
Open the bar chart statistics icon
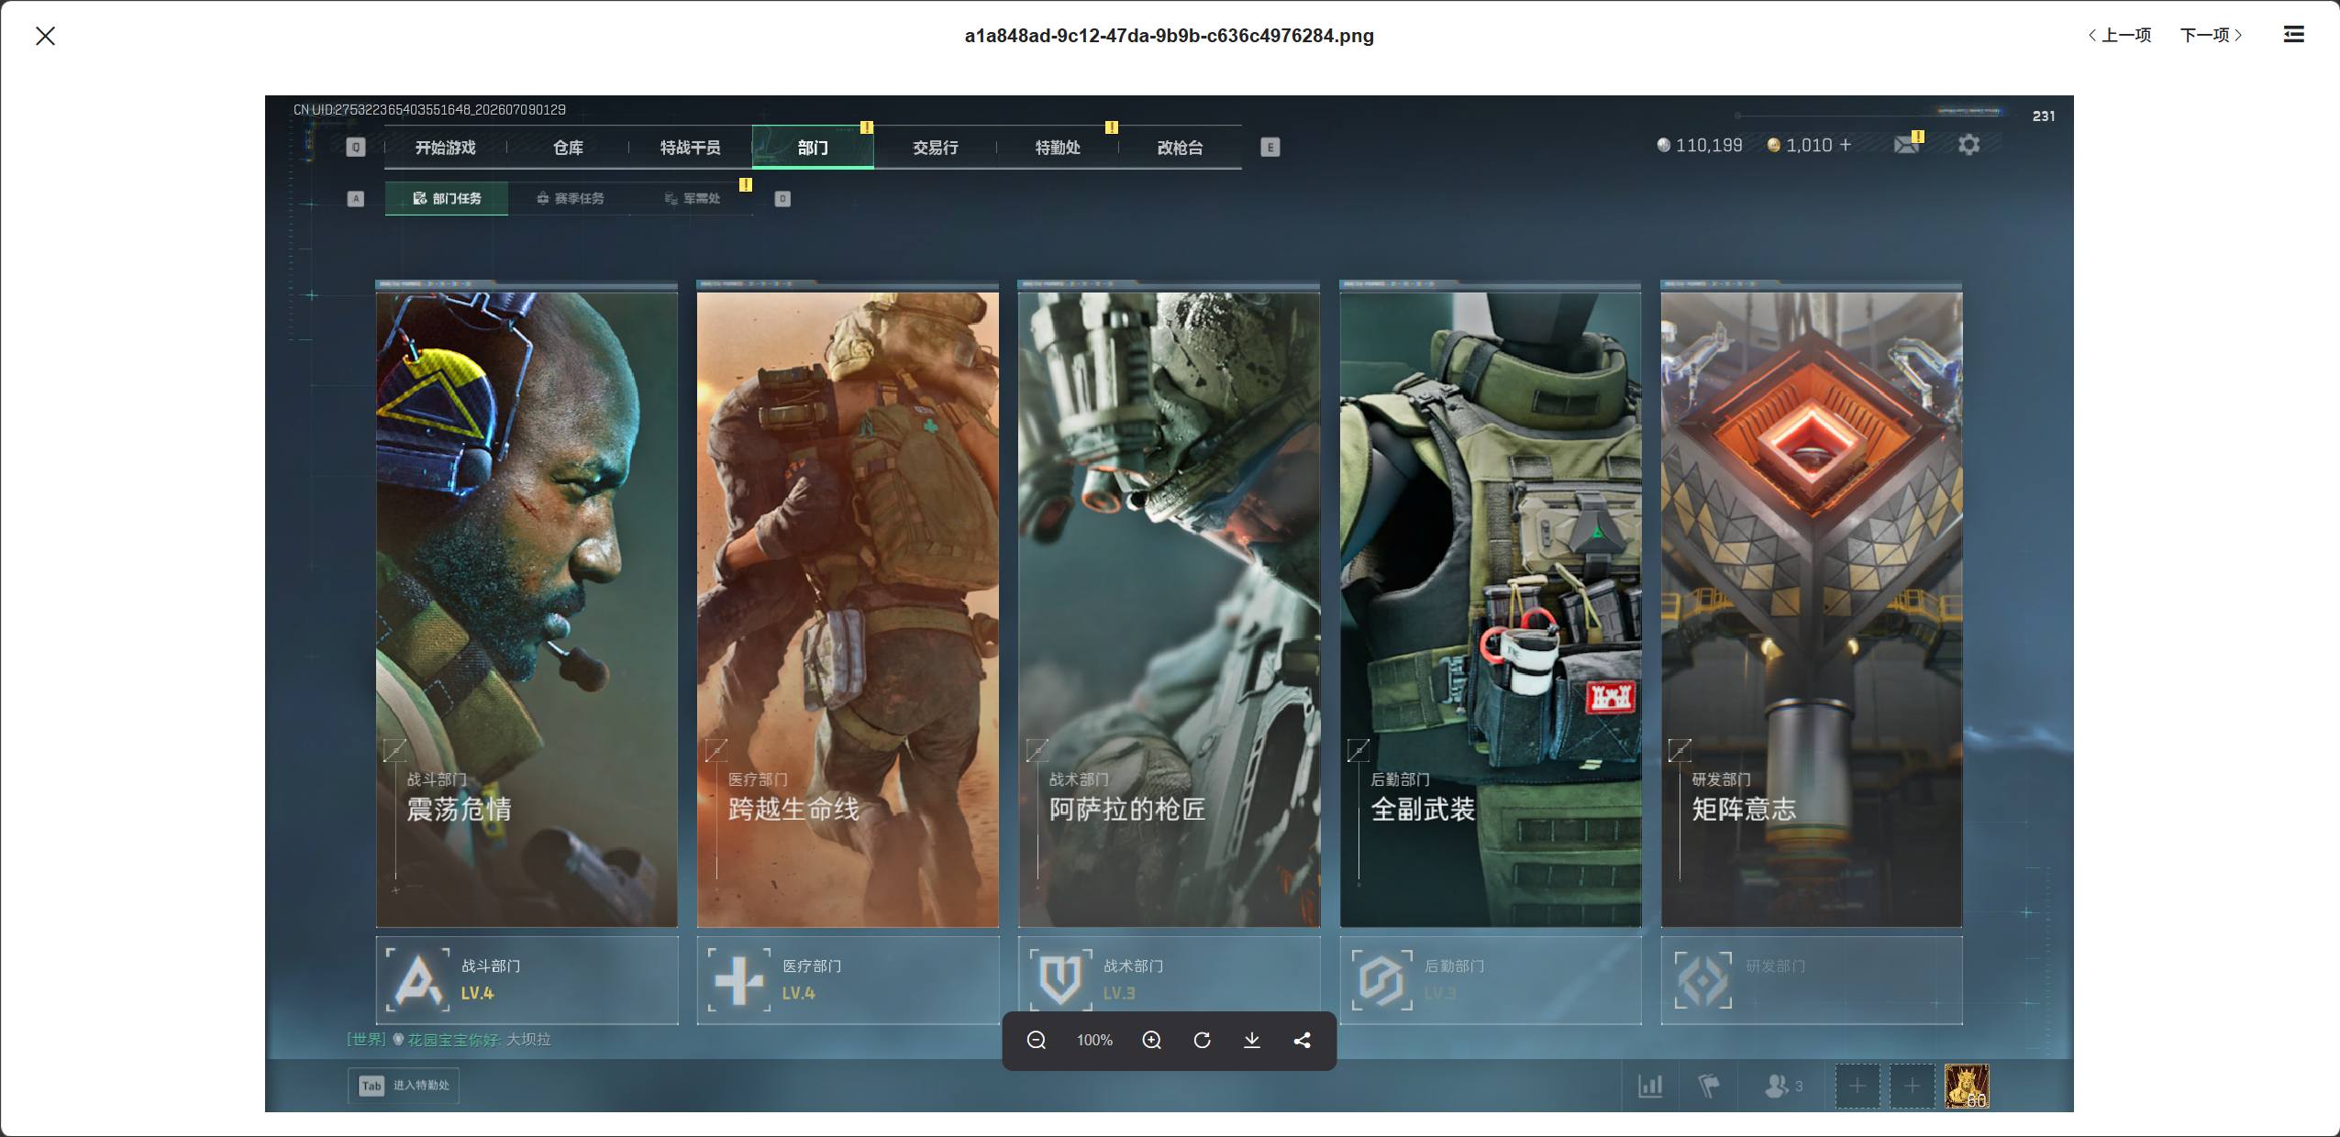(x=1650, y=1087)
